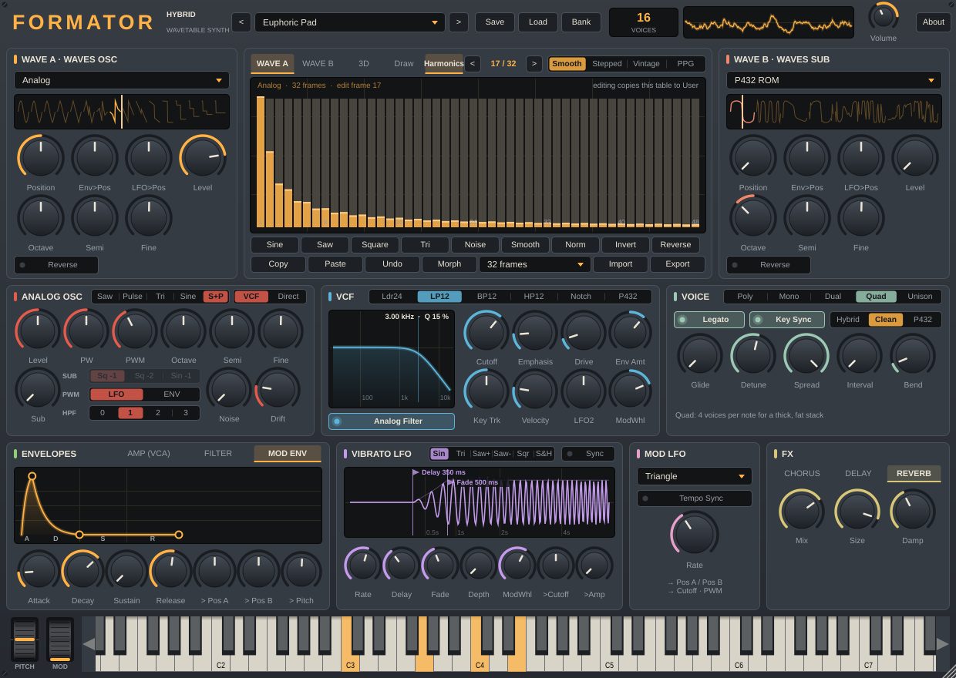Click the VCF Drive knob
This screenshot has height=678, width=956.
coord(584,332)
